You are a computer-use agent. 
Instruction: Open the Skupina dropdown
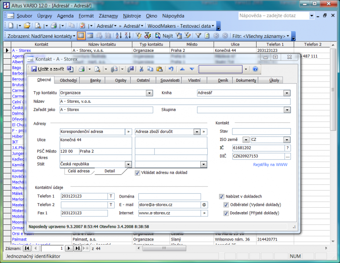tap(287, 110)
